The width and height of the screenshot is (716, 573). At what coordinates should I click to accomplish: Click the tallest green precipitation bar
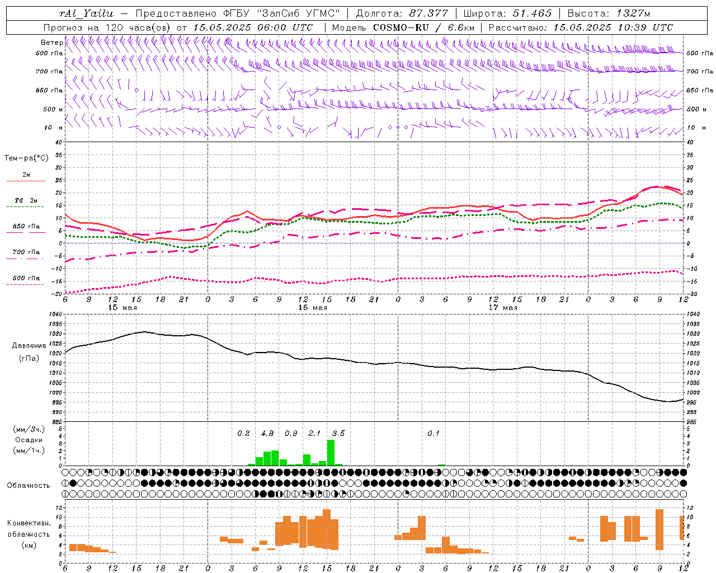click(331, 453)
